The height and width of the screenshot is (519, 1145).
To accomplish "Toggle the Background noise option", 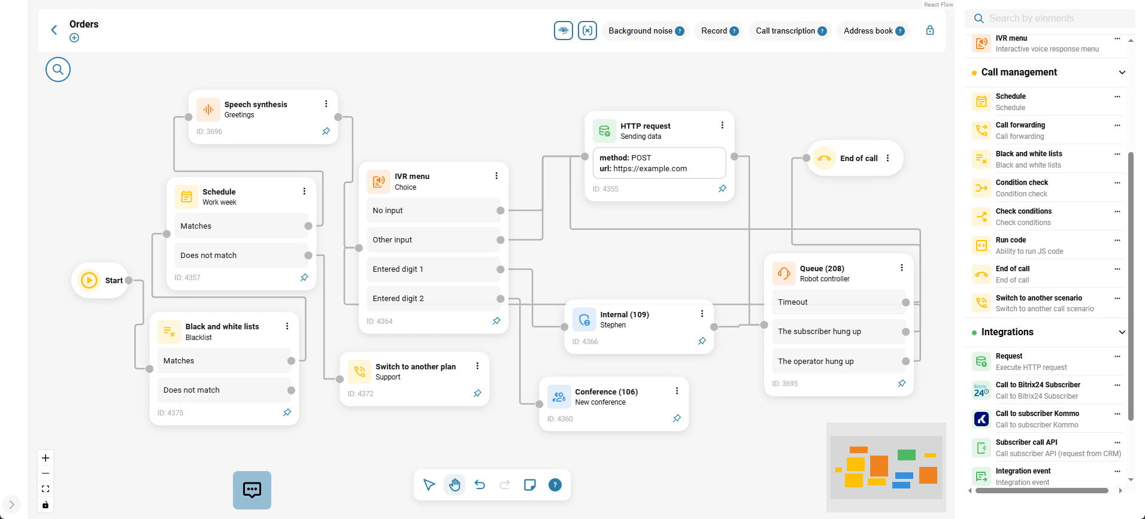I will [x=640, y=31].
